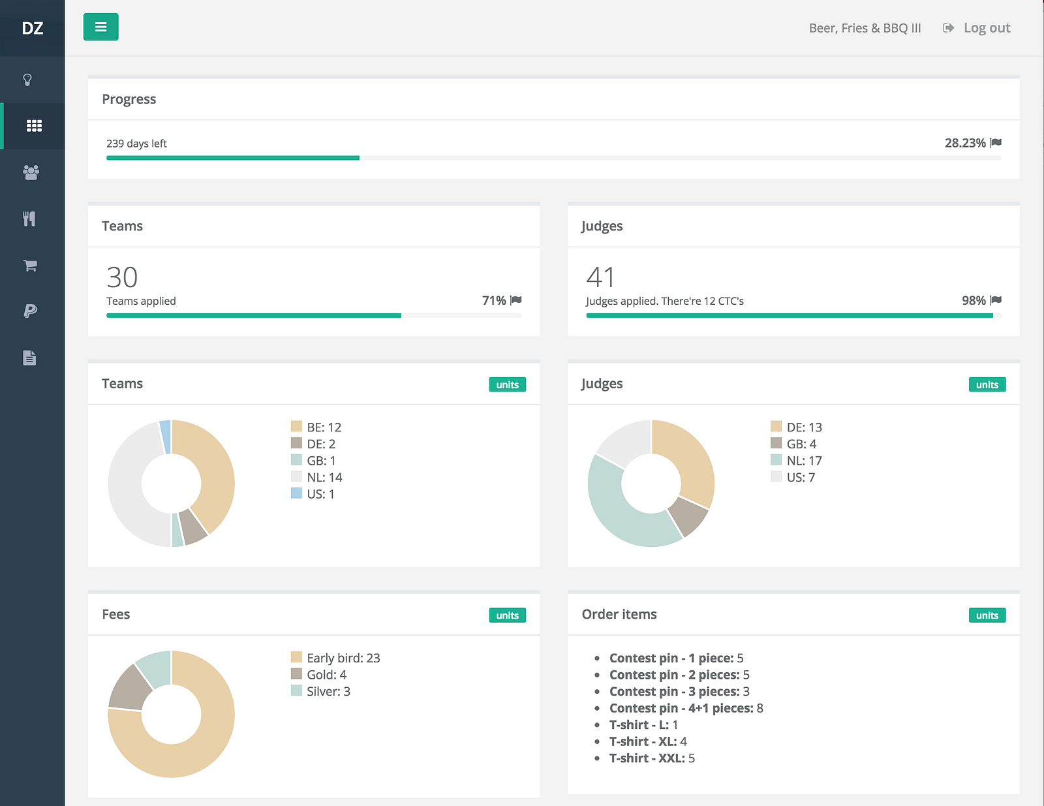Click the Beer, Fries & BBQ III title
The height and width of the screenshot is (806, 1044).
(865, 28)
